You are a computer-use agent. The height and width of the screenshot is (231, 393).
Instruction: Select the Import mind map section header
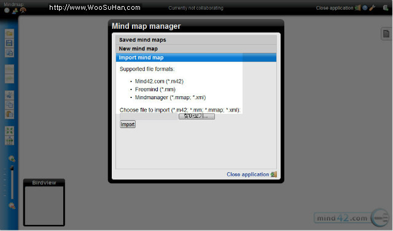(x=196, y=58)
